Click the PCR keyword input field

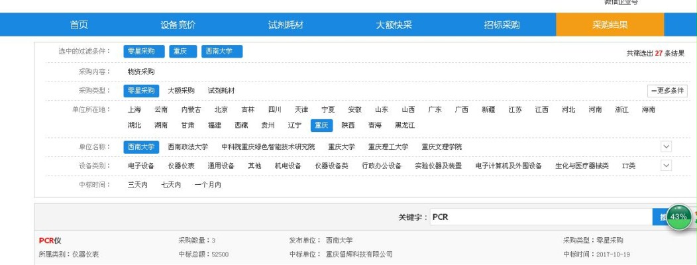point(539,217)
